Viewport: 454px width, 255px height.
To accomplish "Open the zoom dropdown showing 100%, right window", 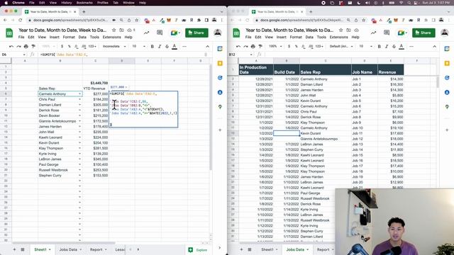I will click(275, 46).
